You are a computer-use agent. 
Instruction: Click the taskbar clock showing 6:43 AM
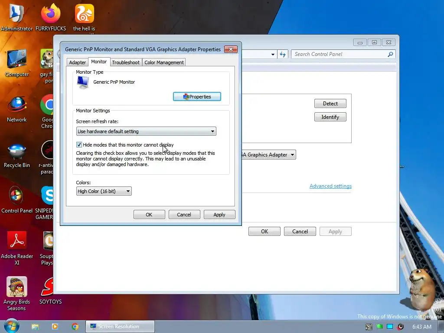421,327
